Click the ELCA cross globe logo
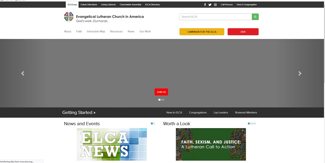 pyautogui.click(x=69, y=17)
